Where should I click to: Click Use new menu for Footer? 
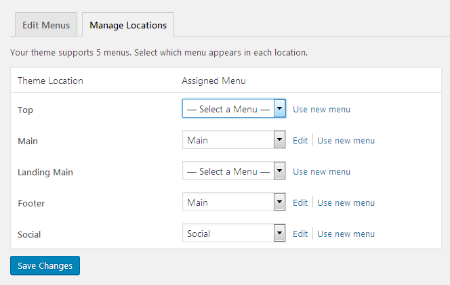(346, 202)
